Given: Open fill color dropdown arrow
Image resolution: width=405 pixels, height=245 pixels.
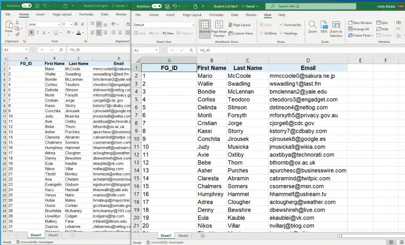Looking at the screenshot, I should (73, 33).
